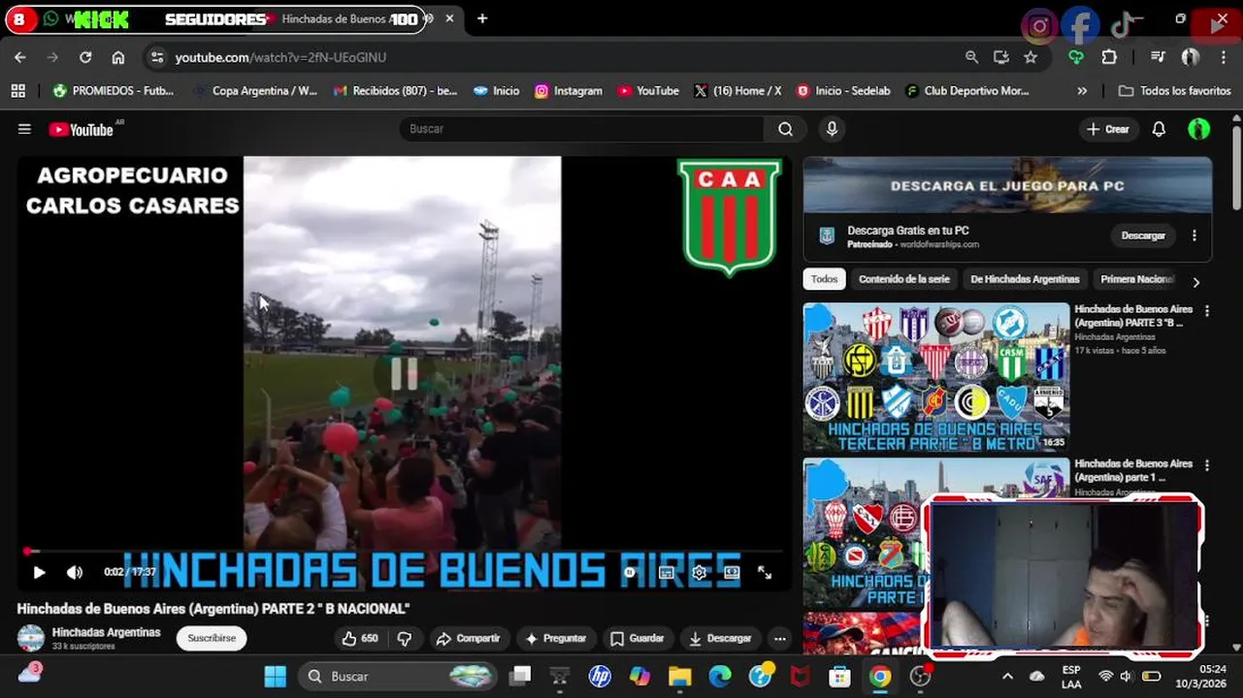
Task: Click the Preguntar button
Action: coord(556,638)
